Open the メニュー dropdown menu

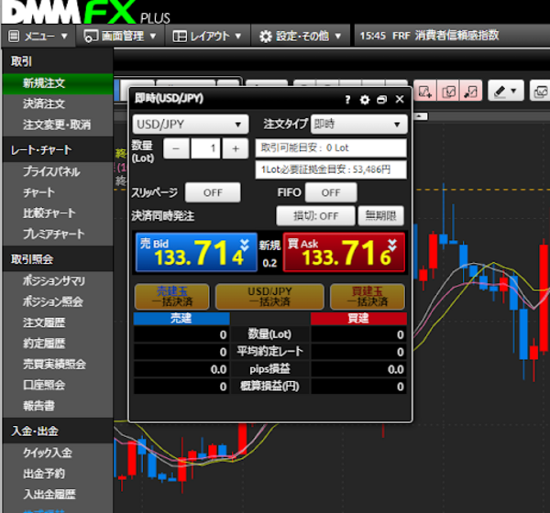(38, 36)
